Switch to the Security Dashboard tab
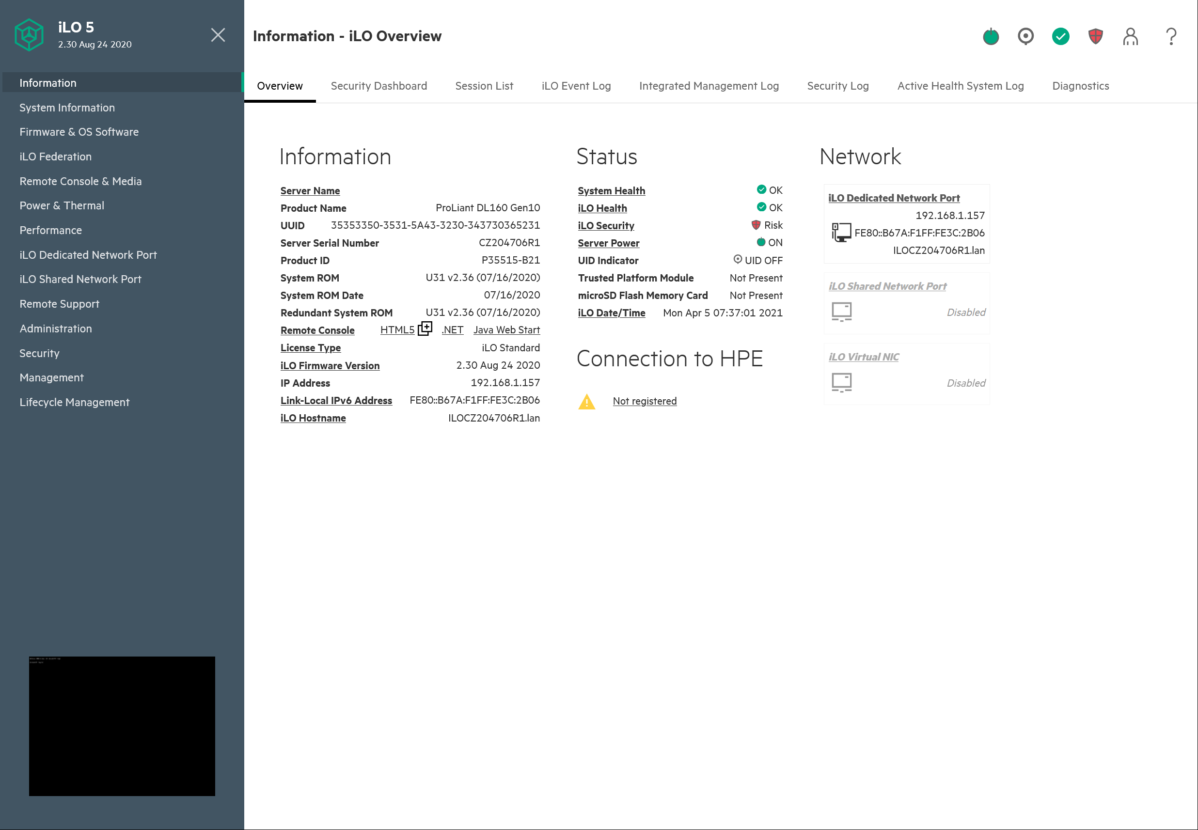Image resolution: width=1198 pixels, height=830 pixels. point(378,86)
